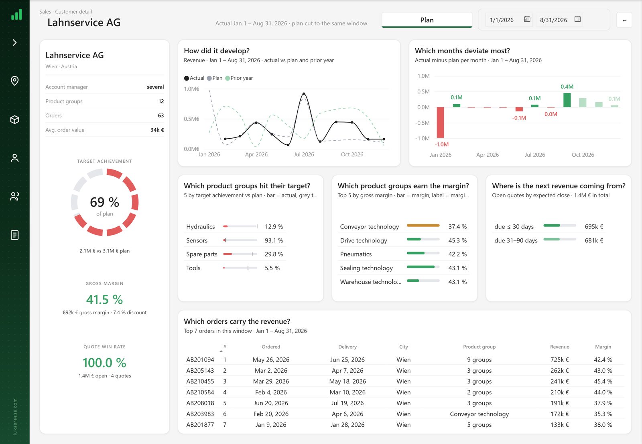Sort table by Delivery column header

click(x=347, y=347)
